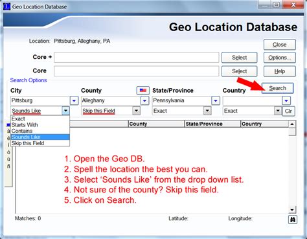
Task: Expand the Country Exact combo arrow
Action: (278, 111)
